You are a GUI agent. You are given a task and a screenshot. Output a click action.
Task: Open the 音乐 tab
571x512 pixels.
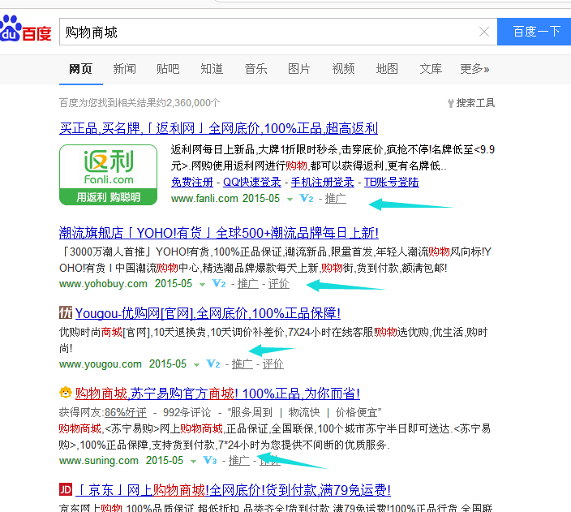(x=255, y=68)
